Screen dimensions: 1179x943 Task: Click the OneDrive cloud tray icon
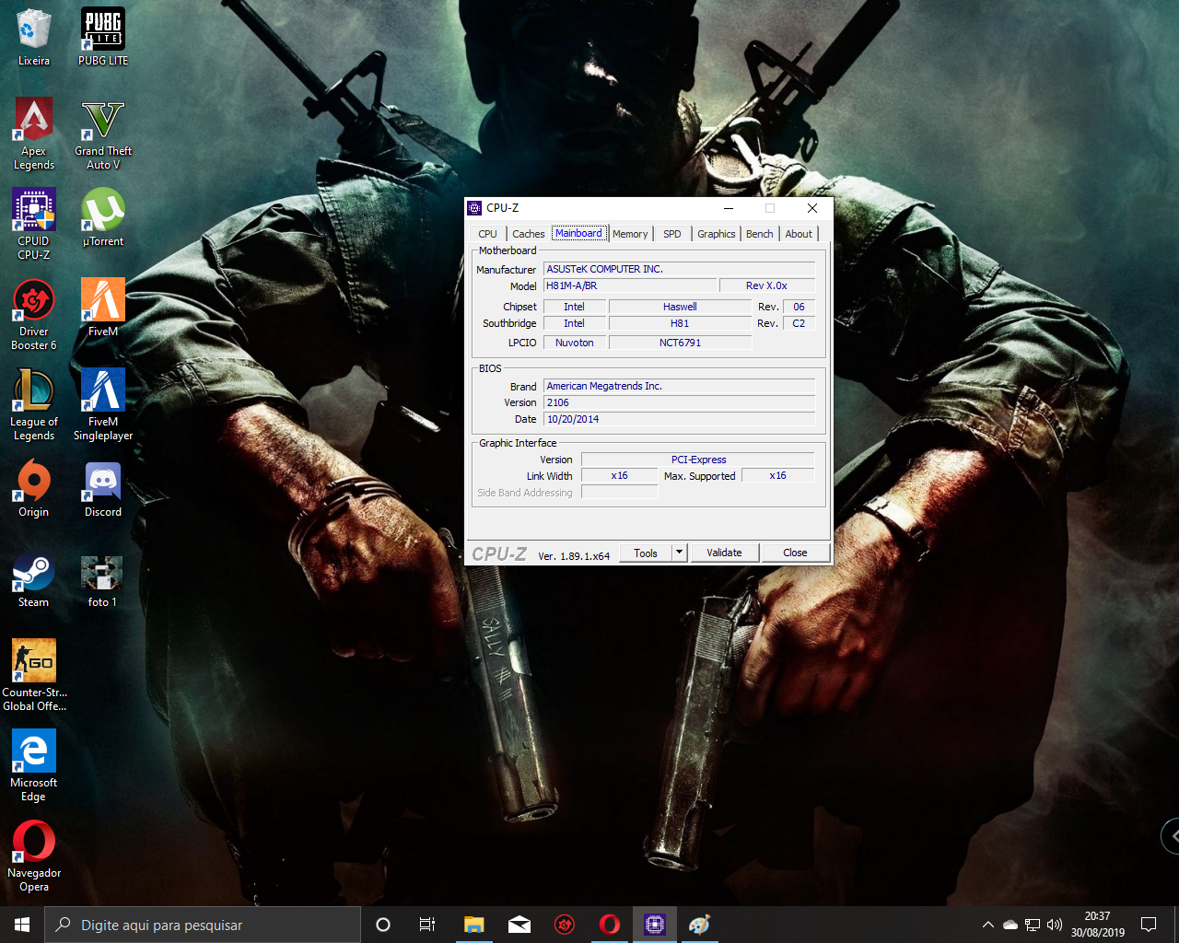1010,925
